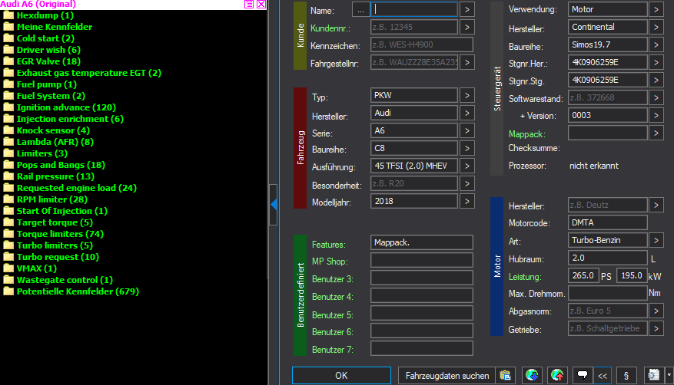
Task: Click the Stgnr.Her. 4K0906259E field
Action: click(607, 63)
